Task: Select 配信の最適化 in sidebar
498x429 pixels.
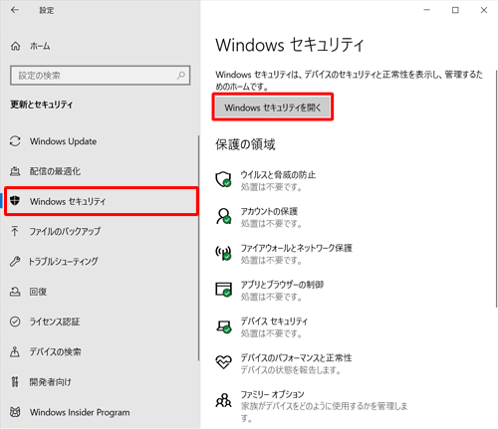Action: [x=55, y=171]
